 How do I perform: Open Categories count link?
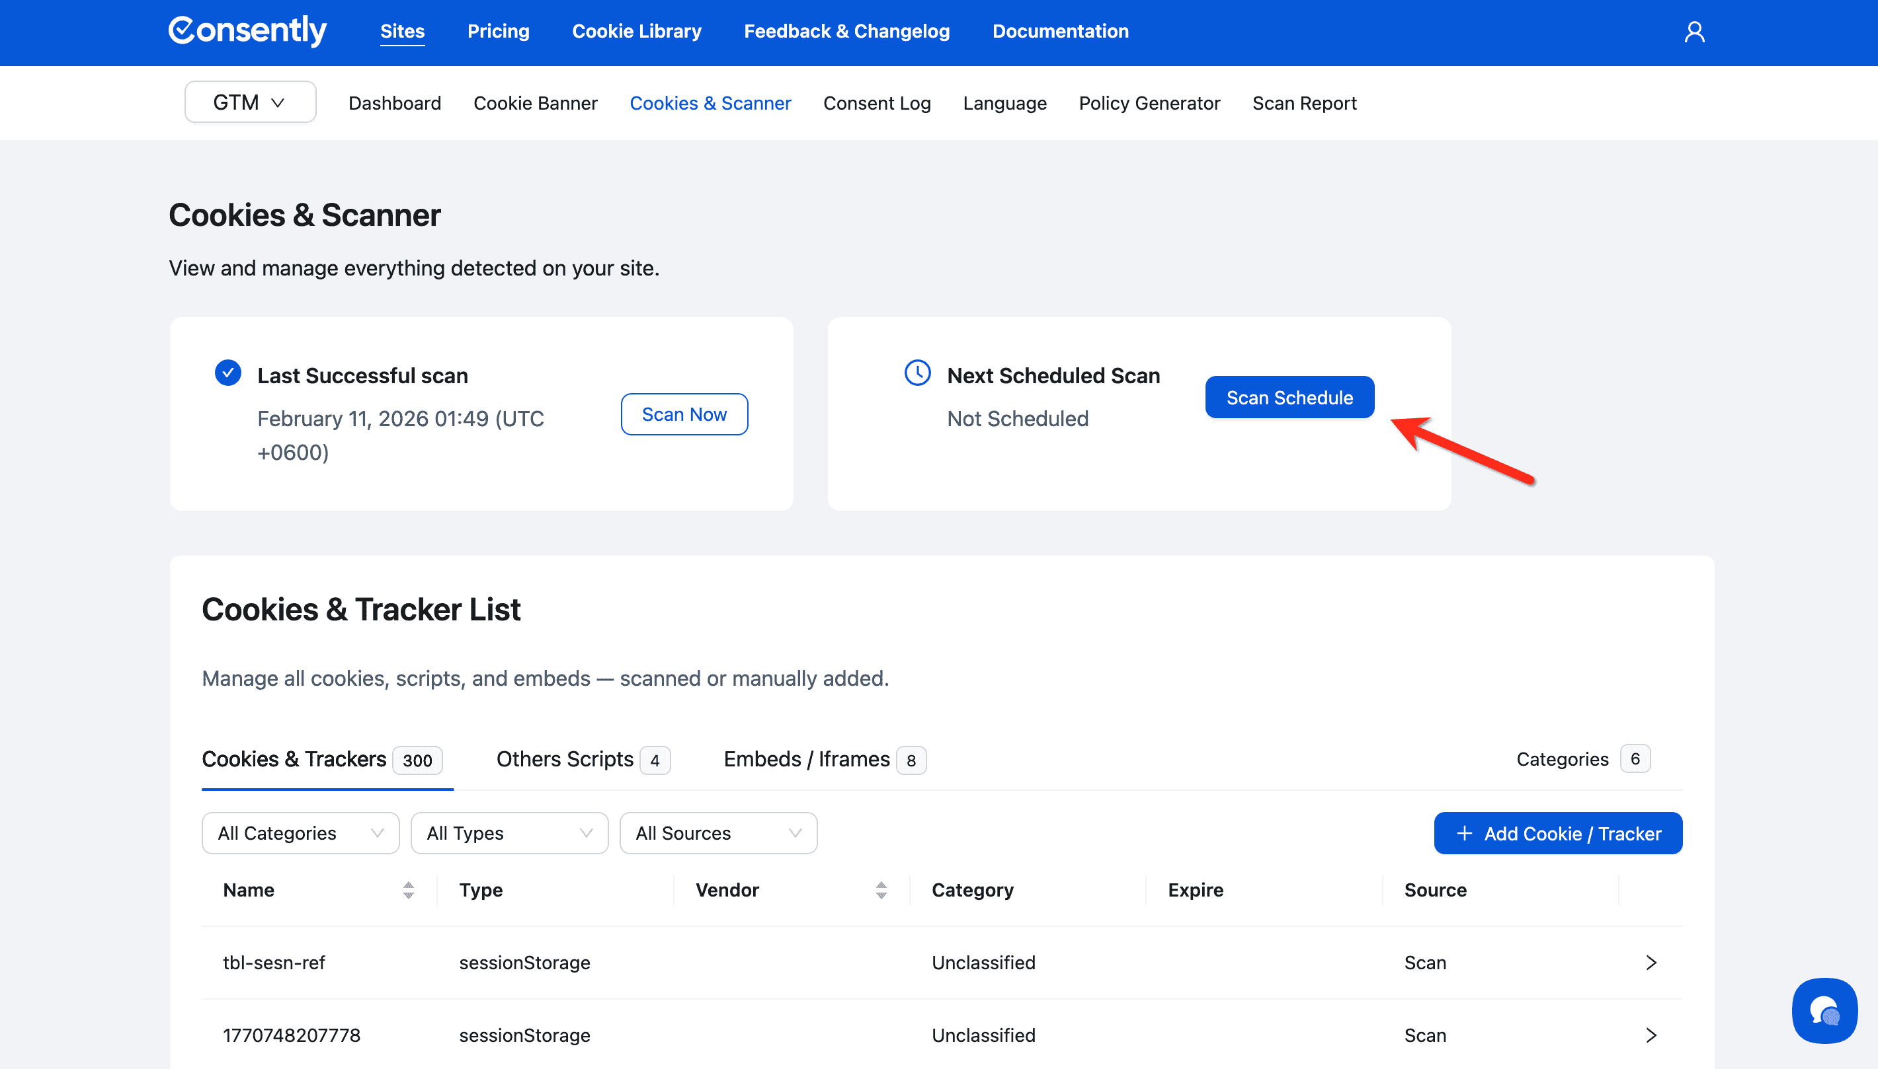click(1582, 758)
